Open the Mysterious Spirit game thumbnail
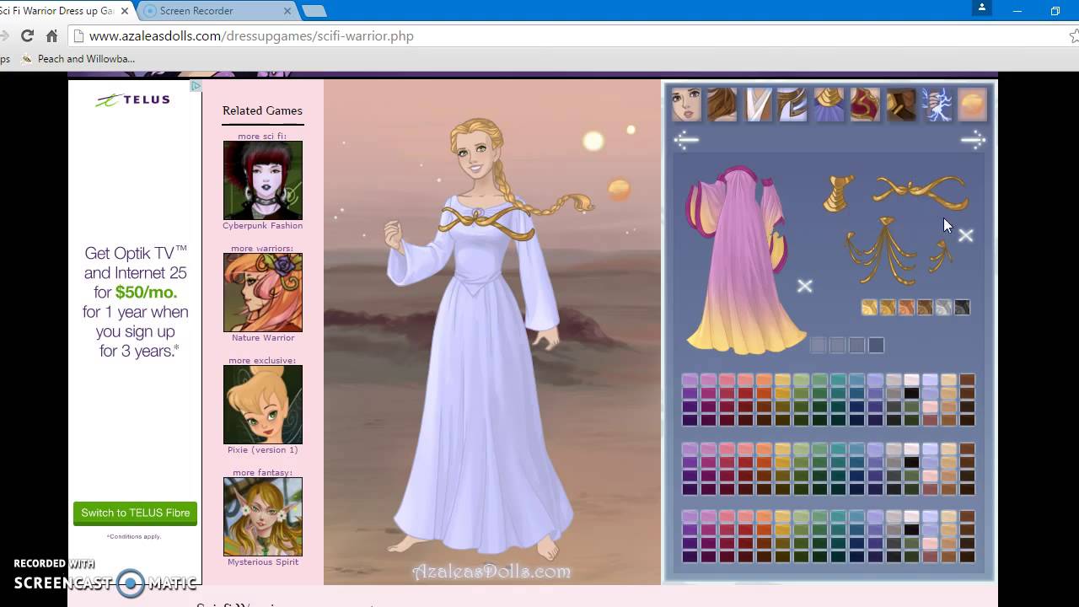 (263, 517)
